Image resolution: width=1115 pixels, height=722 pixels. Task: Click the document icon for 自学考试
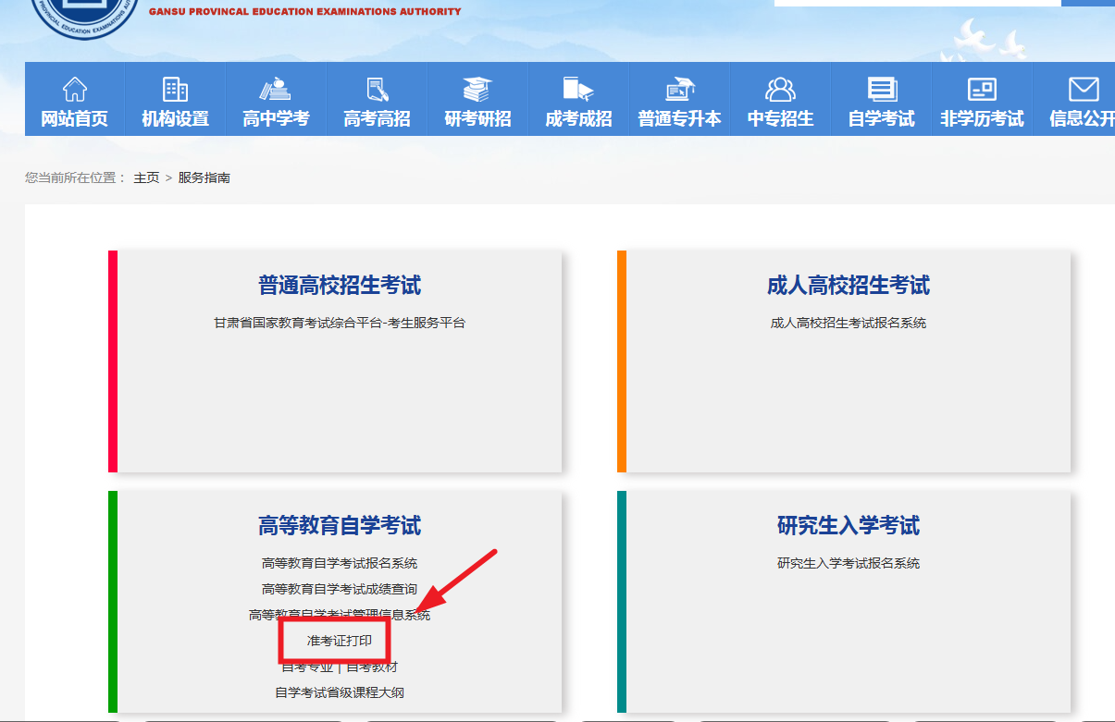tap(881, 89)
